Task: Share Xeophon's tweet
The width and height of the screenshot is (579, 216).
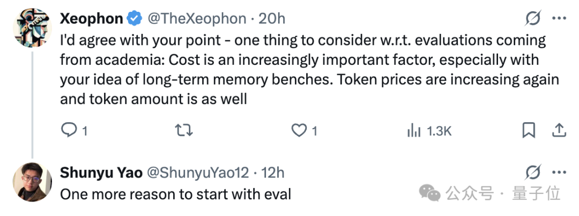Action: pyautogui.click(x=559, y=130)
